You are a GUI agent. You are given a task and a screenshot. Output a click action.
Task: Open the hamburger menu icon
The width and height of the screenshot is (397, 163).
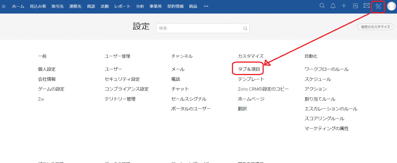[3, 7]
